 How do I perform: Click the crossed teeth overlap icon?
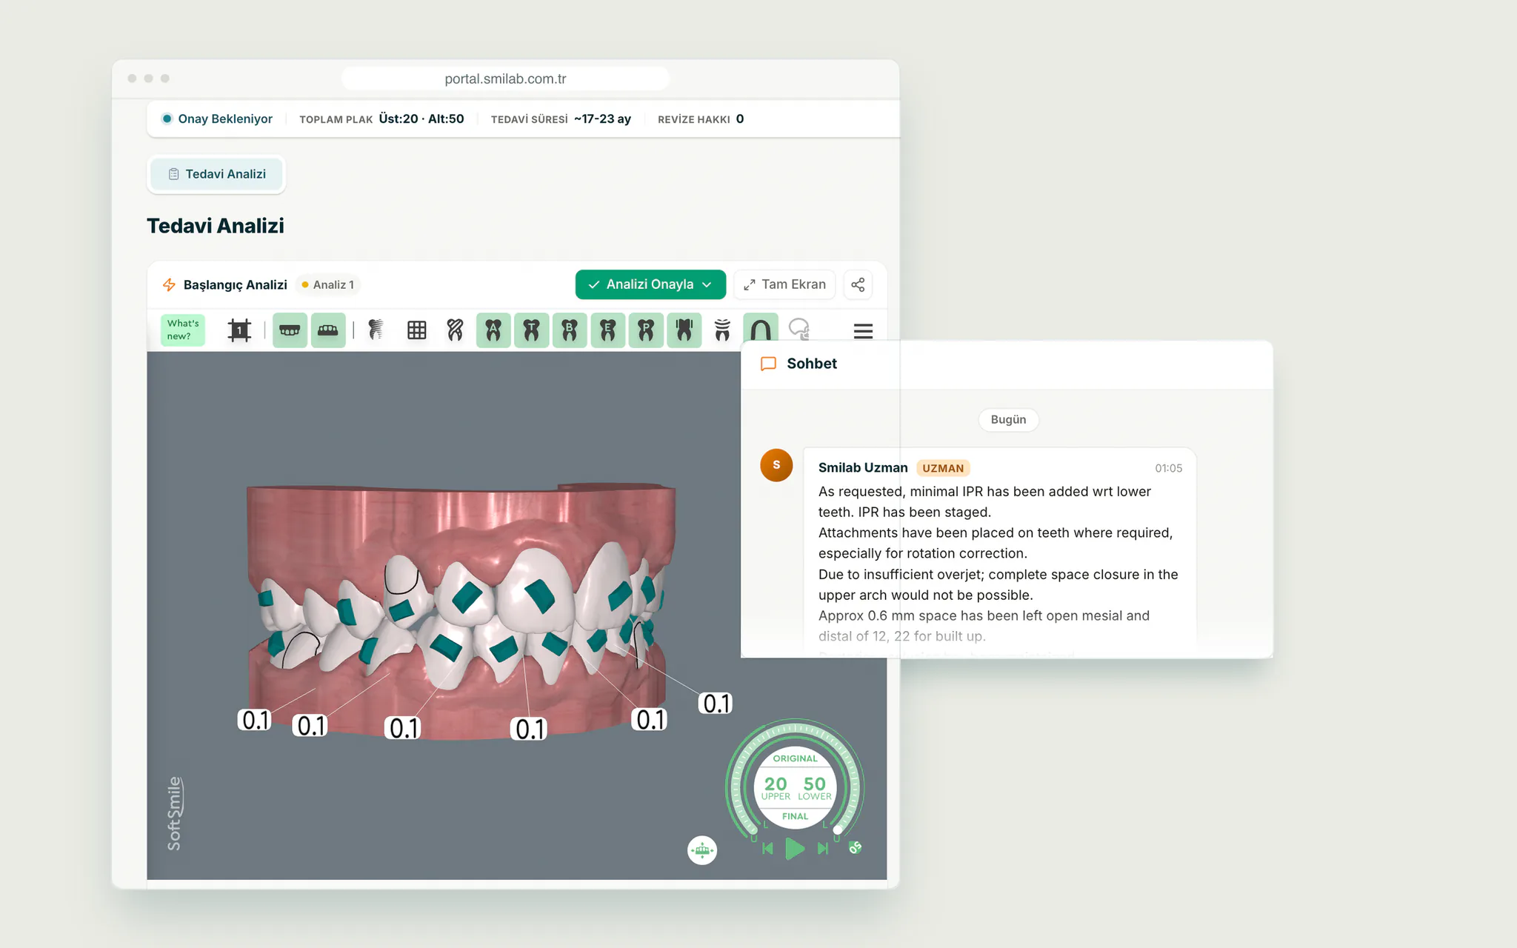pyautogui.click(x=456, y=330)
